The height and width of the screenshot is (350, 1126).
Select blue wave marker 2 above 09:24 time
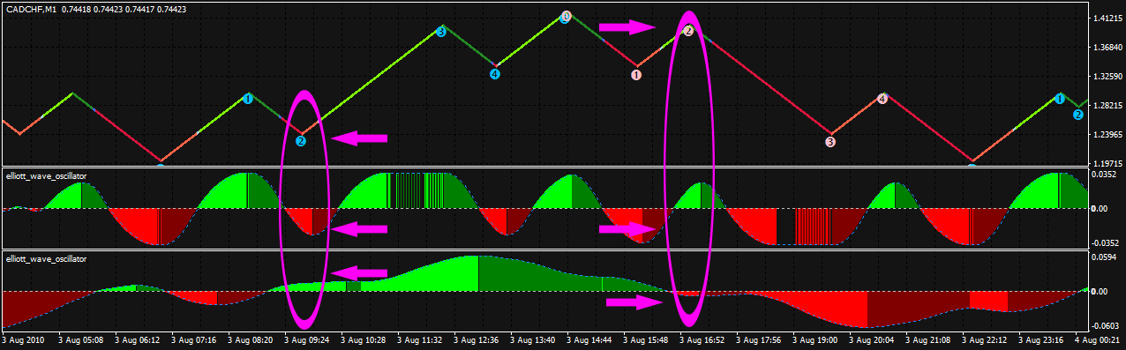pos(301,141)
